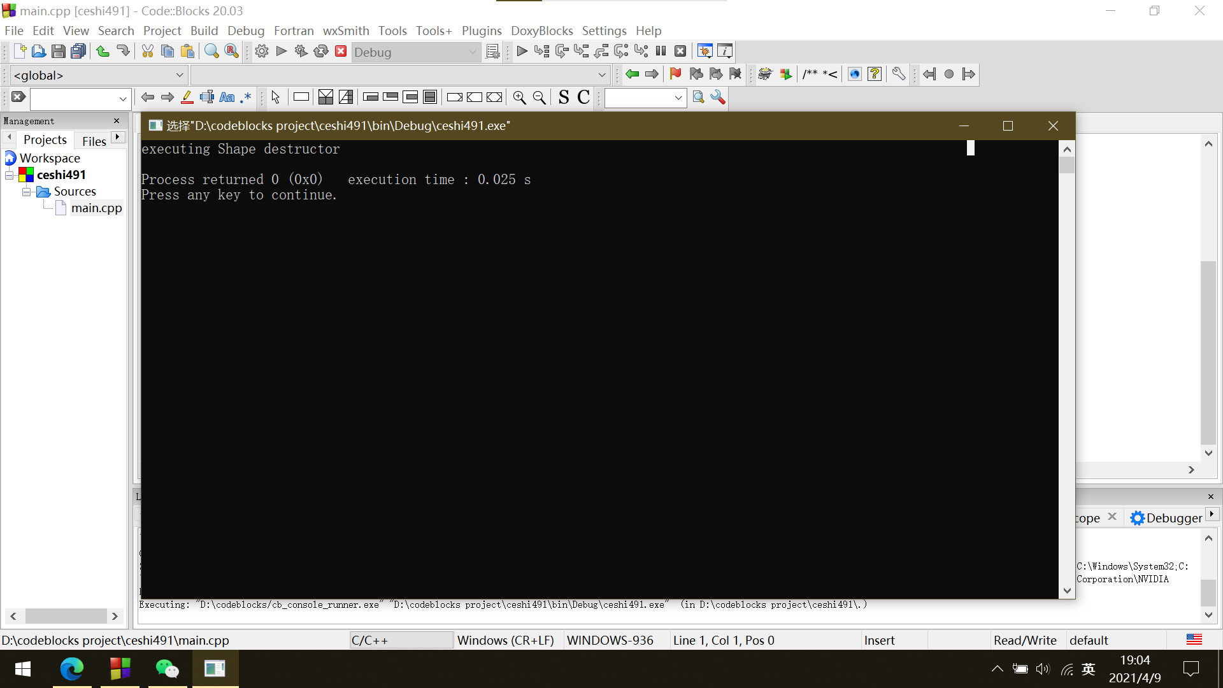Screen dimensions: 1223x688
Task: Switch to the Files tab
Action: (x=94, y=141)
